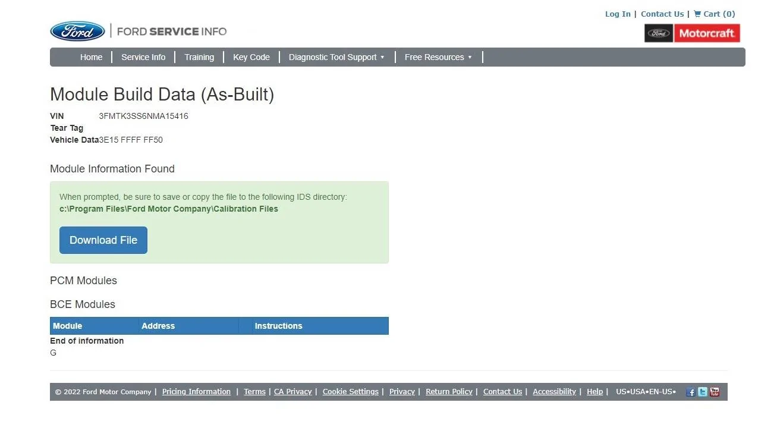Viewport: 777px width, 437px height.
Task: Click the Address column header
Action: [158, 326]
